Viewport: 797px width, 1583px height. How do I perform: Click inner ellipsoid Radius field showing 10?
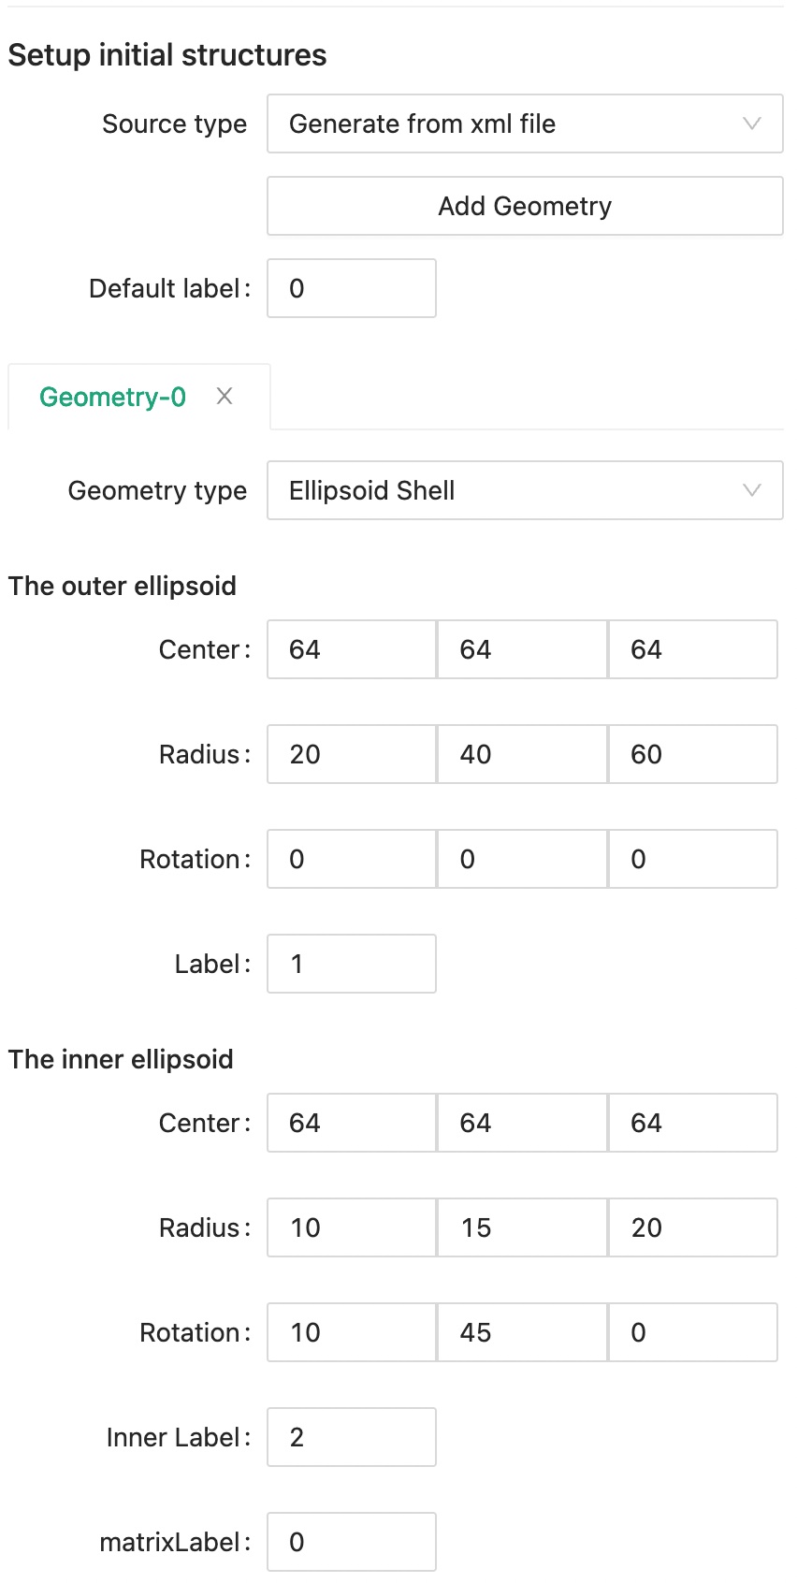(352, 1227)
